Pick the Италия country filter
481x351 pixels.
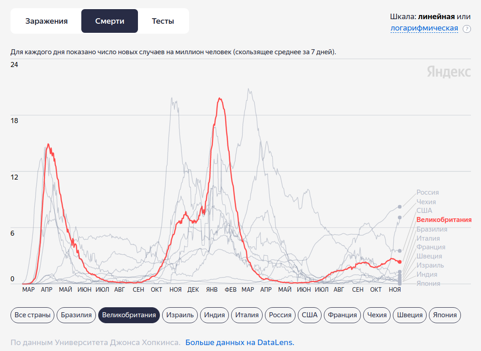tap(247, 315)
